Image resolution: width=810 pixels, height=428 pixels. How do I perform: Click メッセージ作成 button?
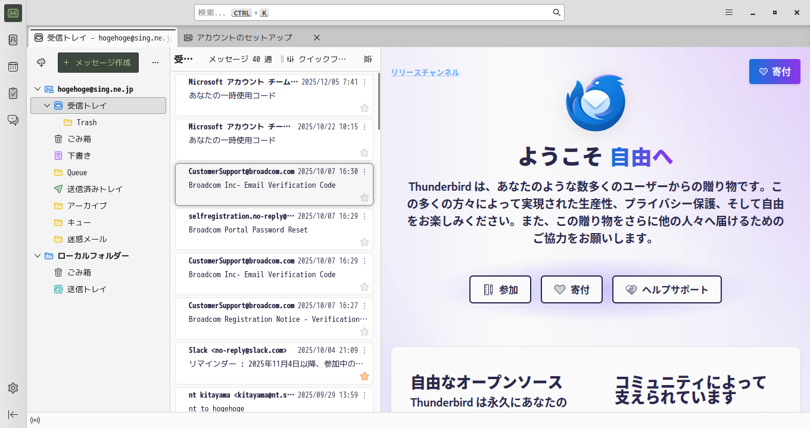(98, 63)
